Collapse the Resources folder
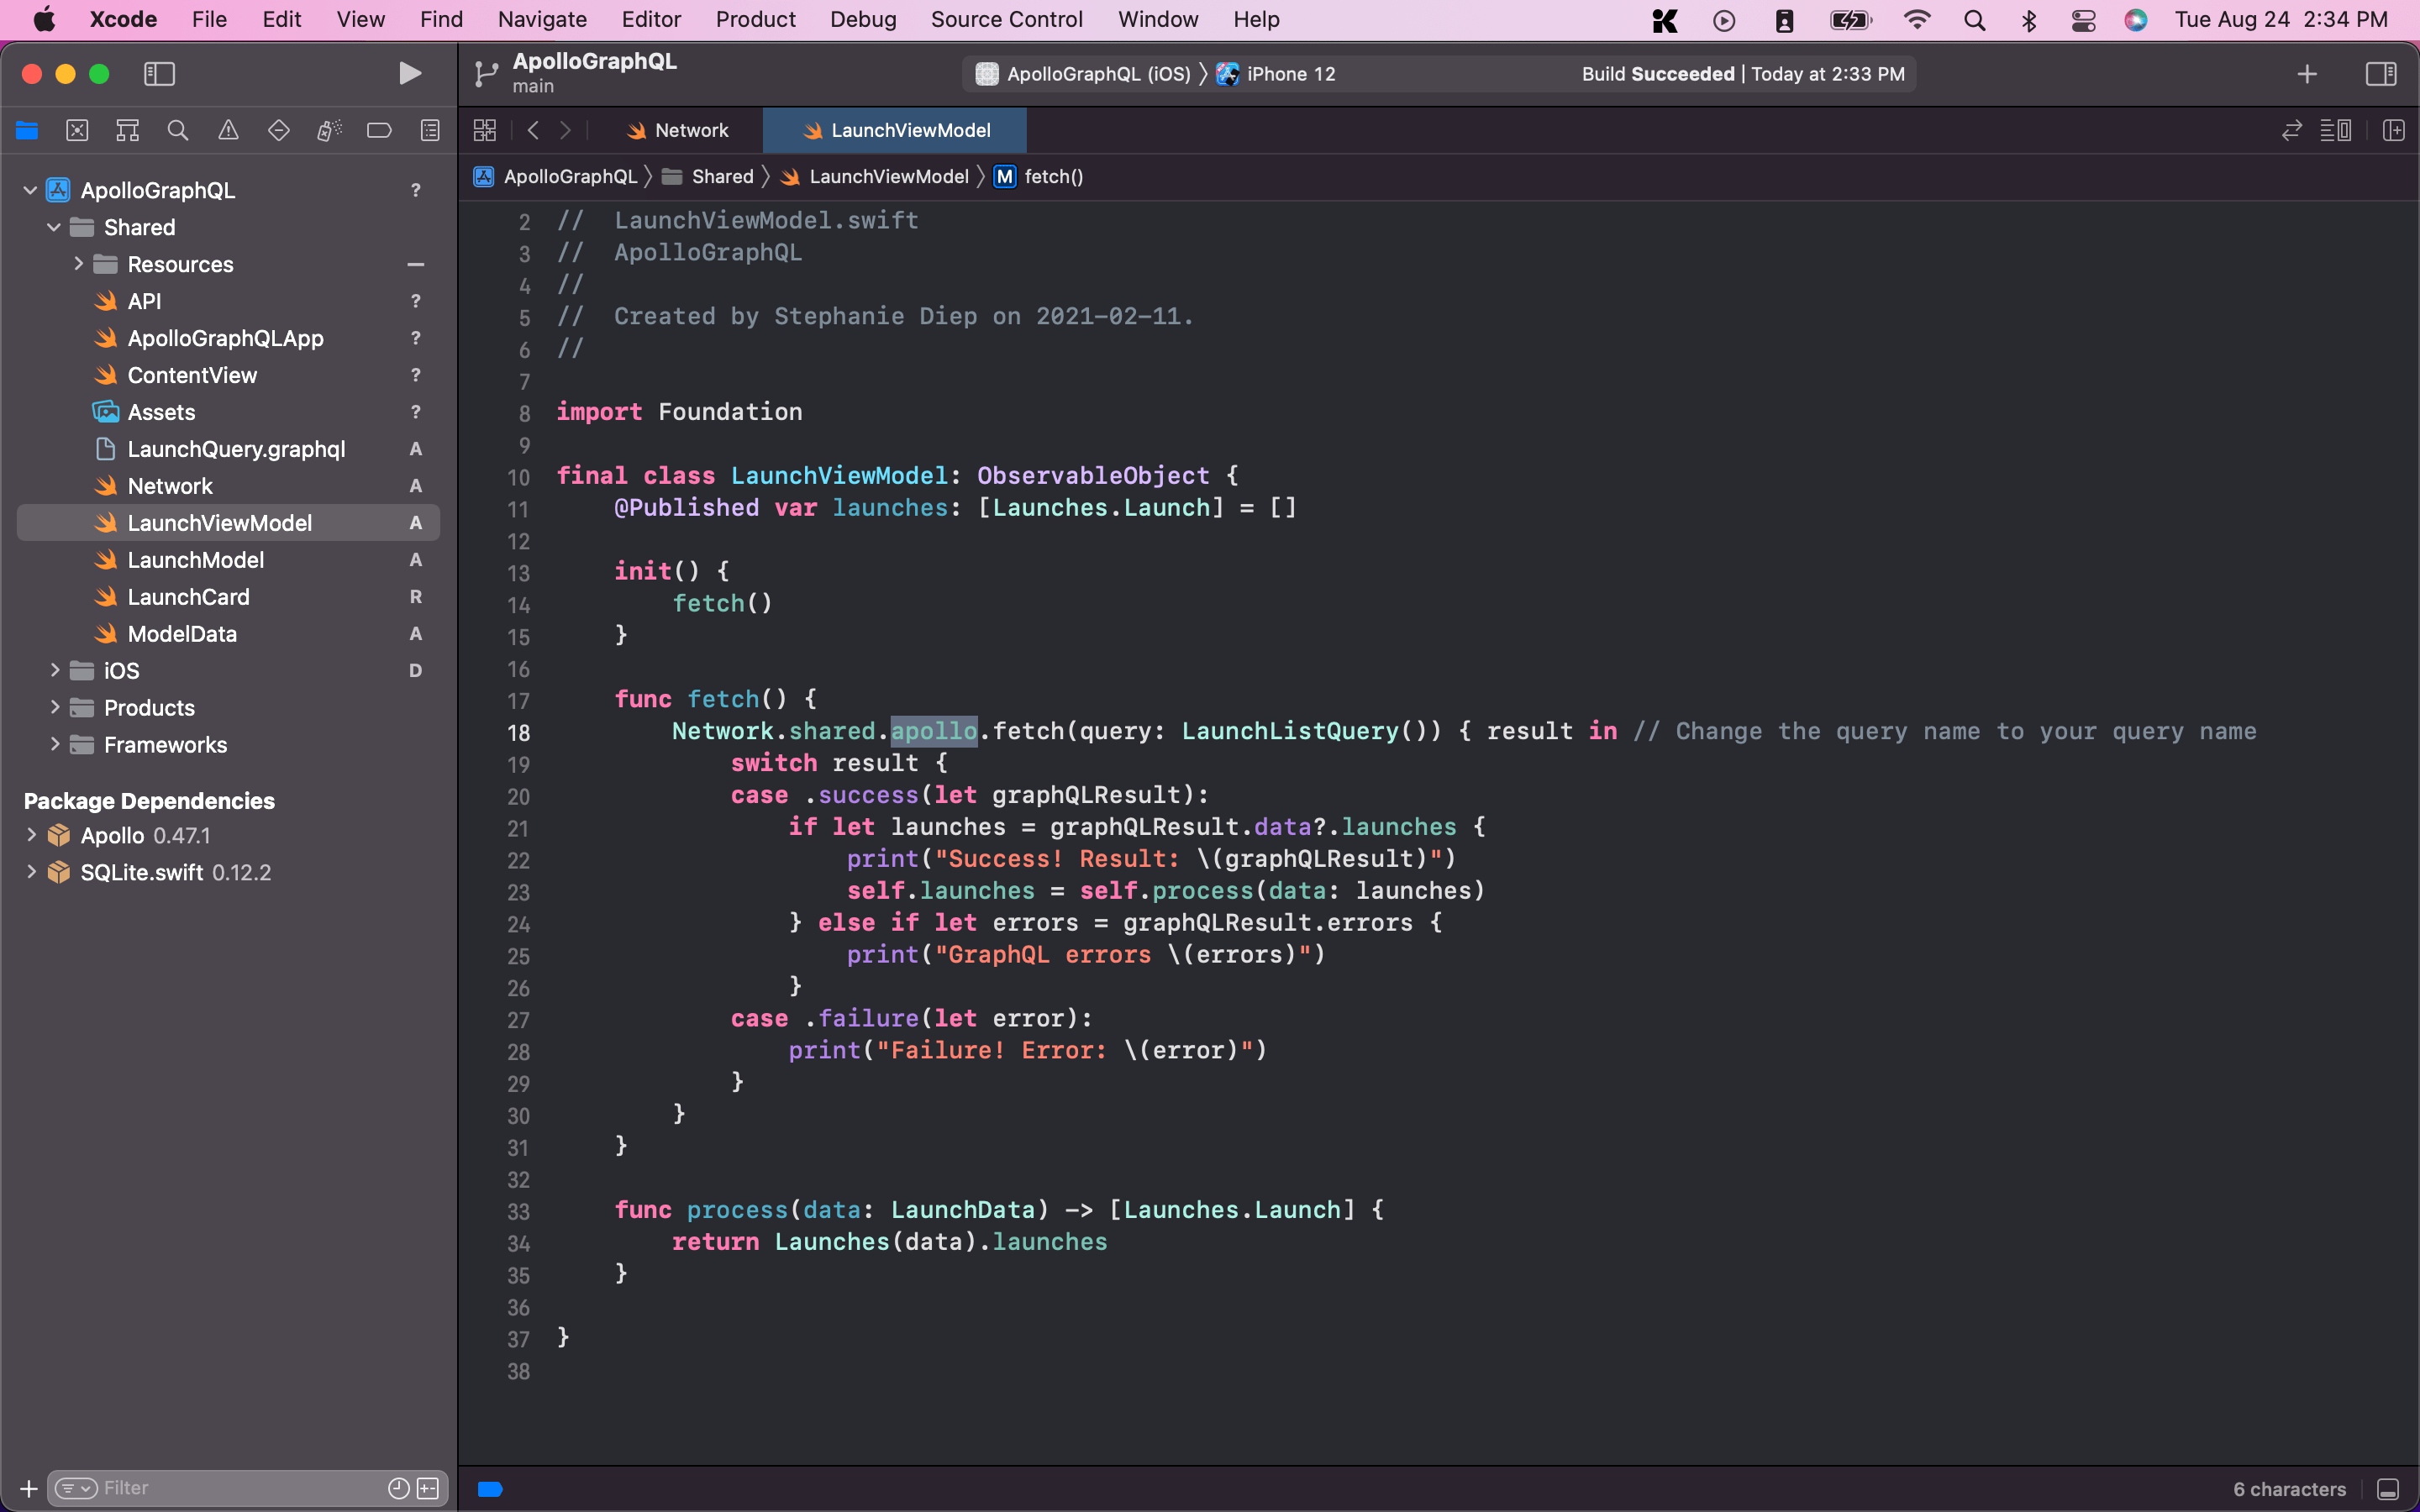Viewport: 2420px width, 1512px height. pos(80,263)
